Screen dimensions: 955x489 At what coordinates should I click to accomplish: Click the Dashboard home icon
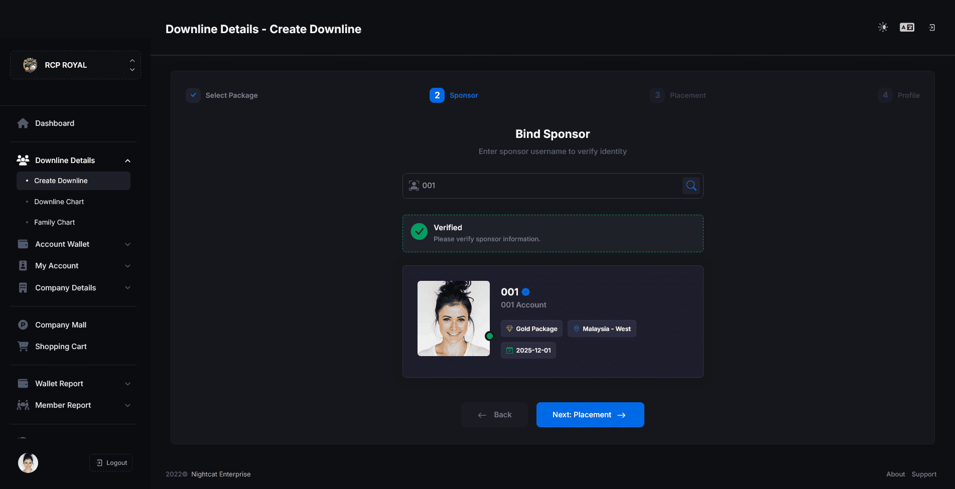pos(23,123)
